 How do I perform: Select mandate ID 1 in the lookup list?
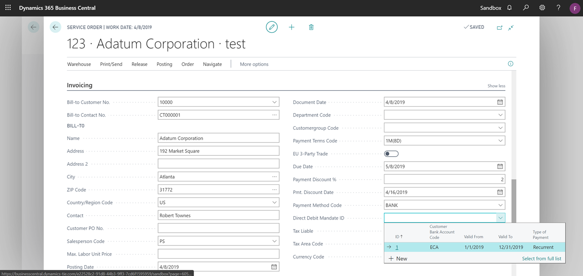[x=397, y=247]
